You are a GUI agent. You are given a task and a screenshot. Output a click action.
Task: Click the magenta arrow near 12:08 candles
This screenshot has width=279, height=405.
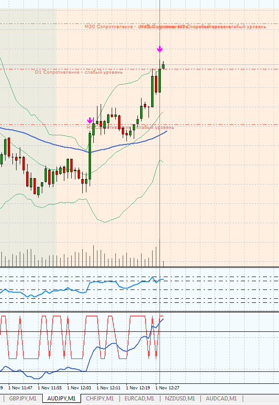90,120
